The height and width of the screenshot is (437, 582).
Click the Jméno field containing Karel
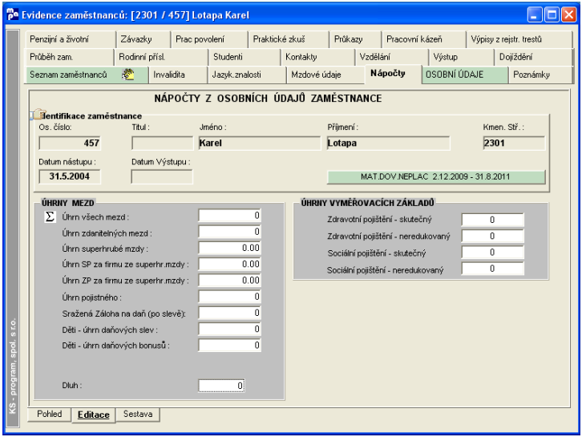260,143
